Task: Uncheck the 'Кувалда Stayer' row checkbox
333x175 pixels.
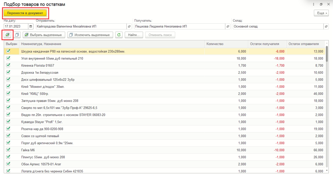Action: click(x=8, y=121)
